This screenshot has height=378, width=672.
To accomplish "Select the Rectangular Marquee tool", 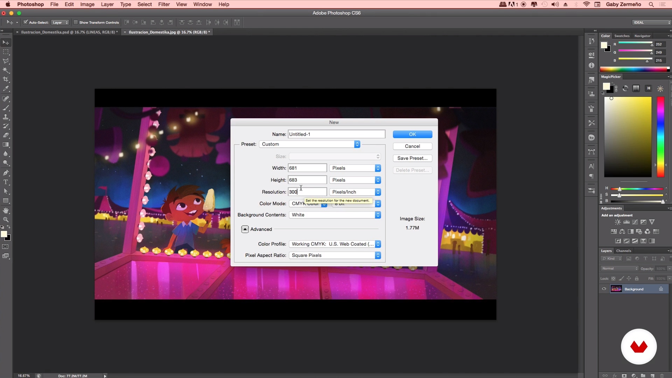I will click(6, 52).
